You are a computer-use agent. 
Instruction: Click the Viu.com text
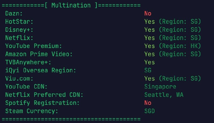click(19, 78)
